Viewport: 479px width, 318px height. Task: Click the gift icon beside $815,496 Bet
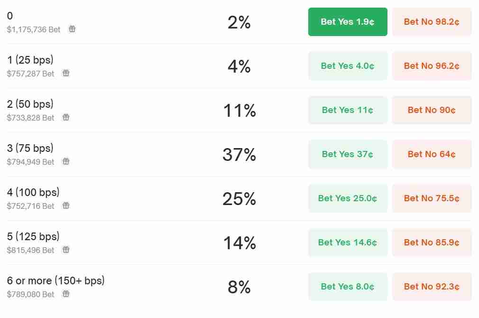(66, 250)
